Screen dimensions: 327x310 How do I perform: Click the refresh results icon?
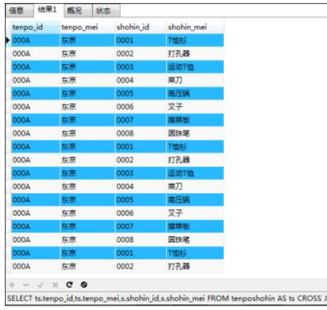pyautogui.click(x=70, y=285)
